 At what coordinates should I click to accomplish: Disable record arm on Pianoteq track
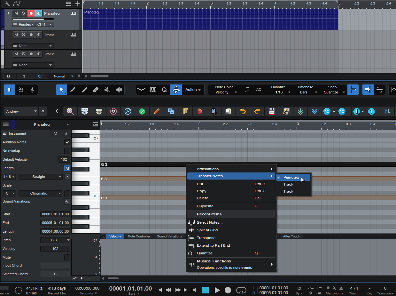[x=31, y=13]
